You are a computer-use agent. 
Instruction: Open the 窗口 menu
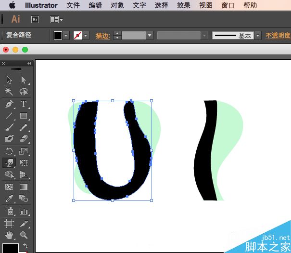(228, 5)
